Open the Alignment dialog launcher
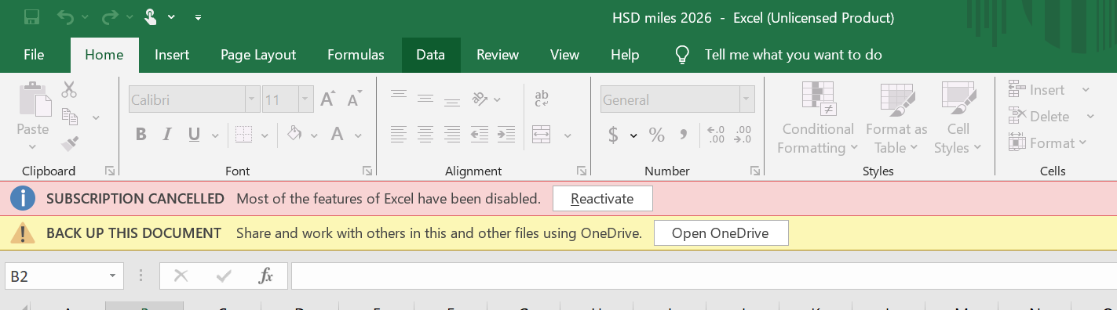This screenshot has height=310, width=1117. pos(582,171)
